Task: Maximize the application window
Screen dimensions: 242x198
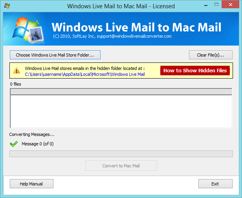Action: click(x=216, y=5)
